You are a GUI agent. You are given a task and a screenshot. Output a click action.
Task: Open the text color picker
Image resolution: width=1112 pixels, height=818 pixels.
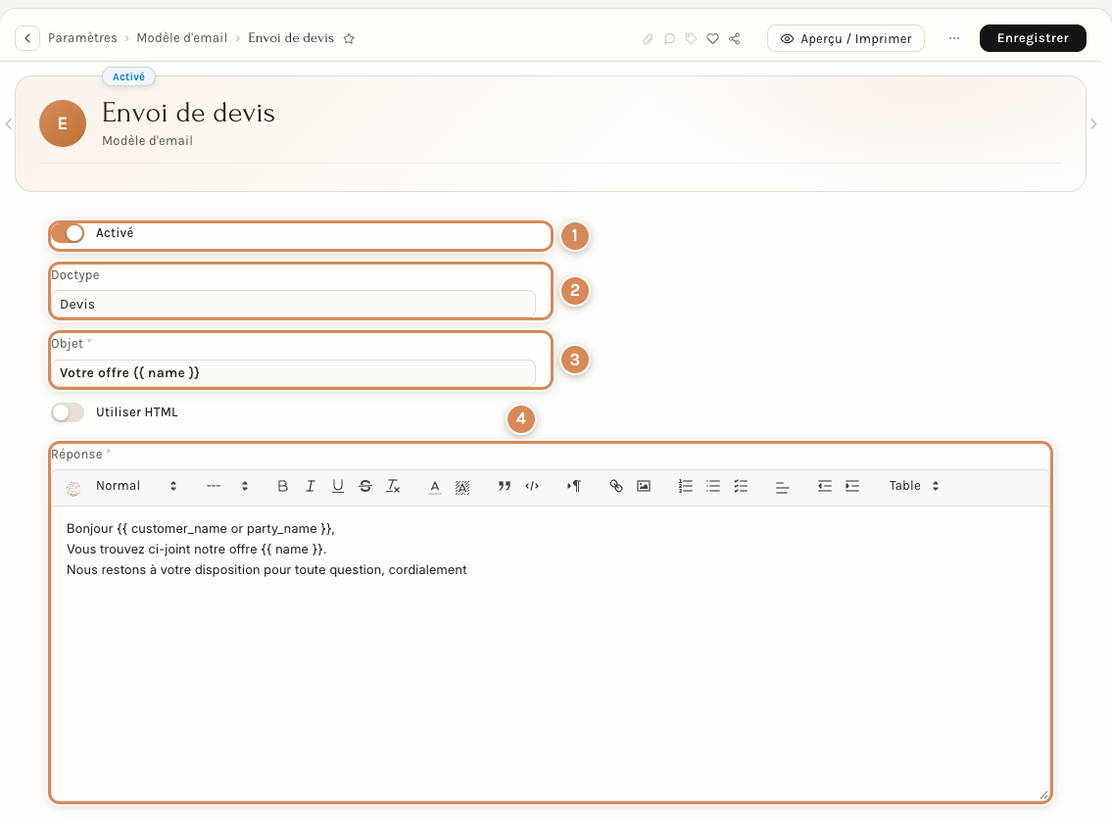pyautogui.click(x=435, y=486)
